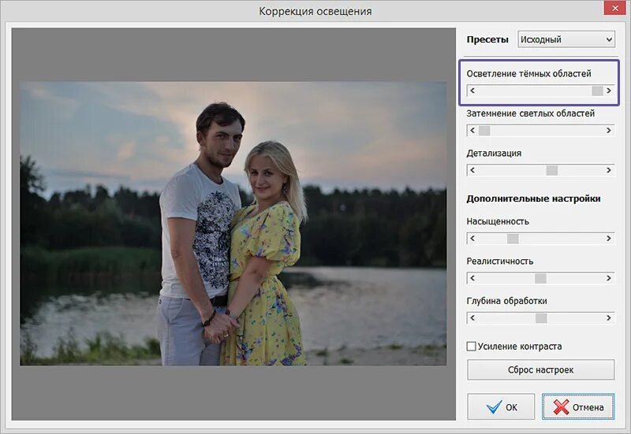Enable the Усиление контраста checkbox

click(x=471, y=347)
